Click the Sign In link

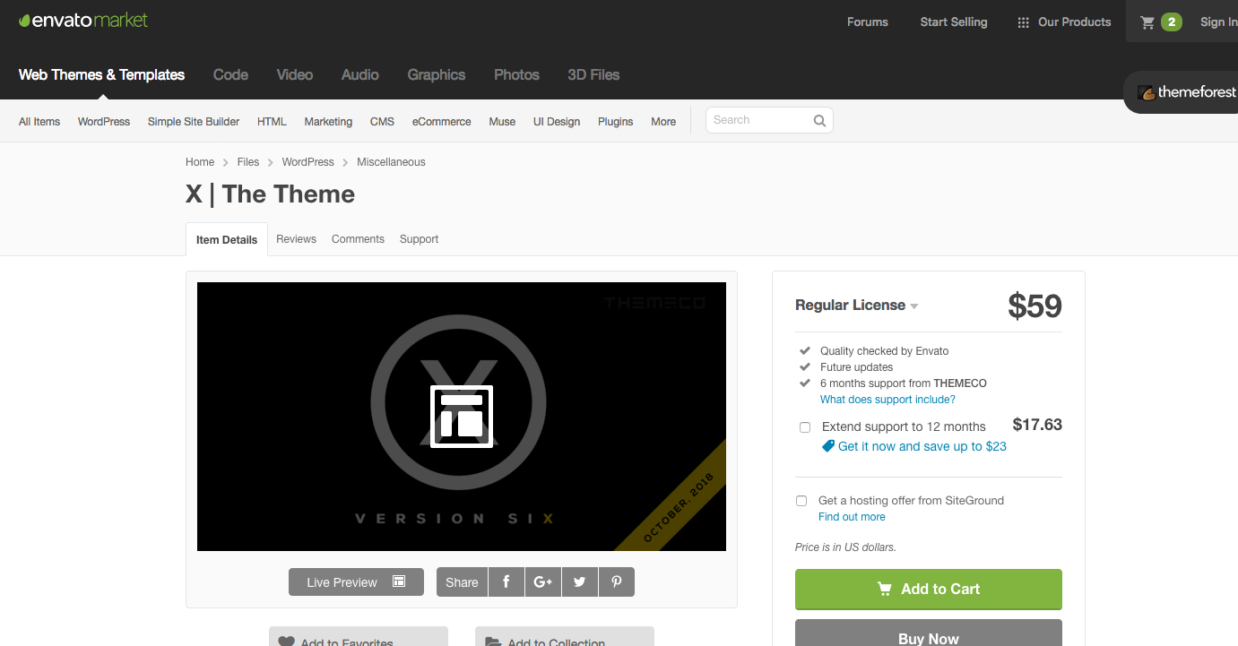tap(1219, 22)
